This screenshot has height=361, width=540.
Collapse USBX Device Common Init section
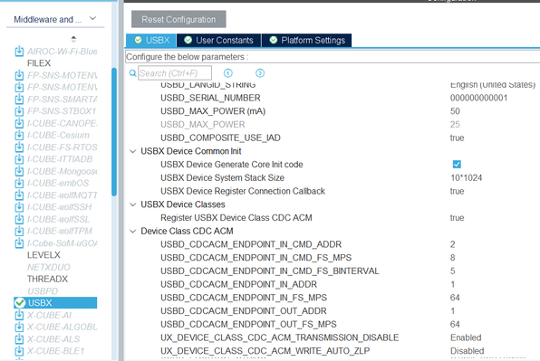click(132, 151)
